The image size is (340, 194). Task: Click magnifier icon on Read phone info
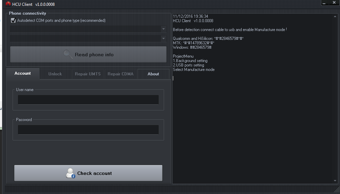click(68, 54)
